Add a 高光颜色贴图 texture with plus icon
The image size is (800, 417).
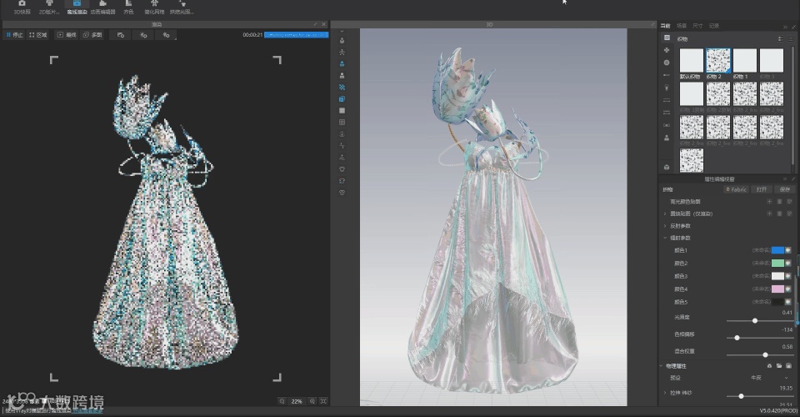coord(768,202)
